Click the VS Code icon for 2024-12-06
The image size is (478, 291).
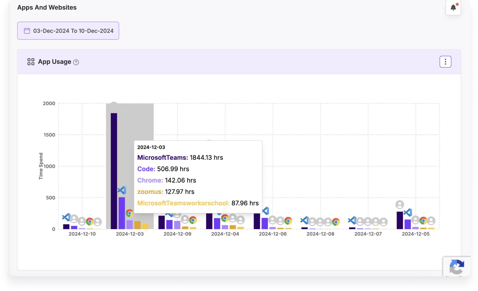tap(265, 211)
